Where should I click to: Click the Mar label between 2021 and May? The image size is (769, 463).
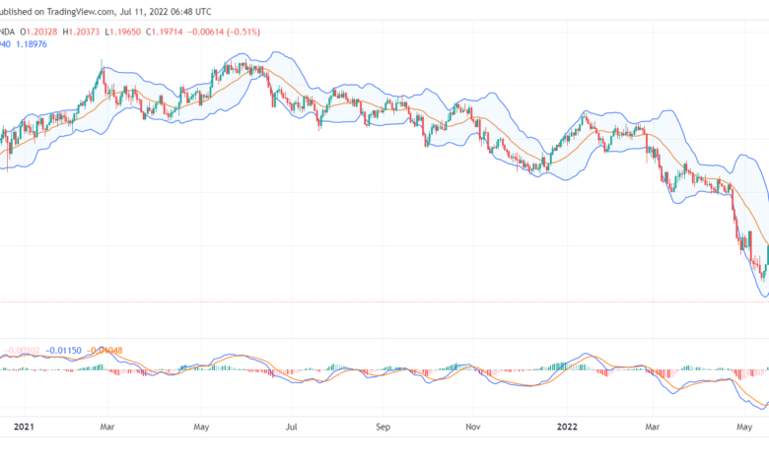107,427
